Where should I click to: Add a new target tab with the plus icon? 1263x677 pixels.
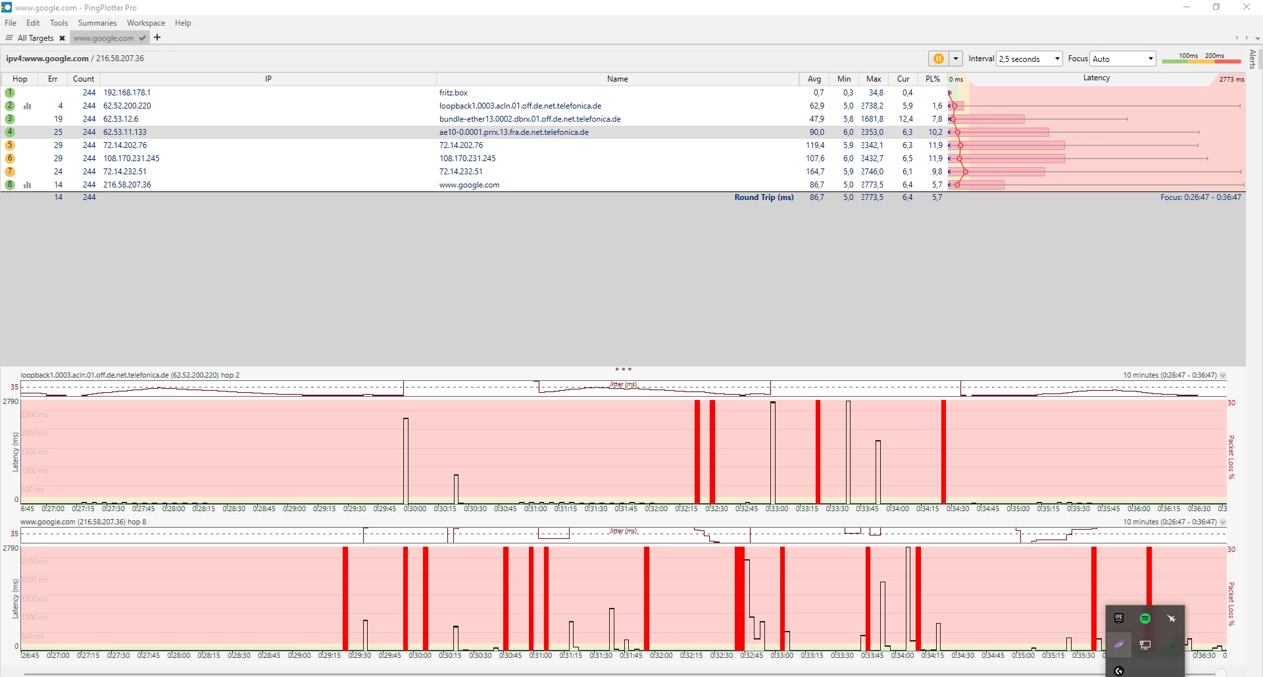click(x=157, y=38)
